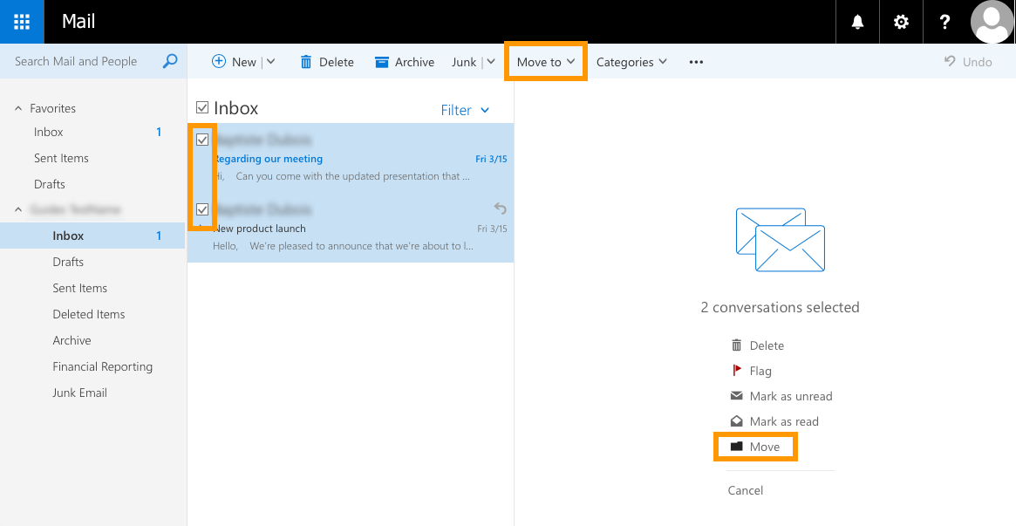1016x526 pixels.
Task: Click the trash Delete toolbar button
Action: point(326,62)
